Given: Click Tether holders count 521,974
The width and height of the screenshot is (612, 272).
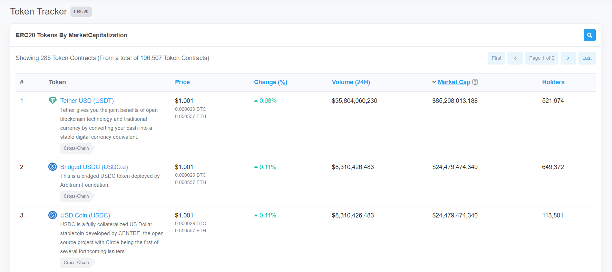Looking at the screenshot, I should [553, 101].
